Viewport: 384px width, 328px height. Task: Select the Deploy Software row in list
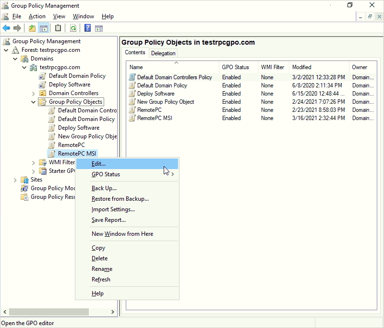tap(156, 94)
